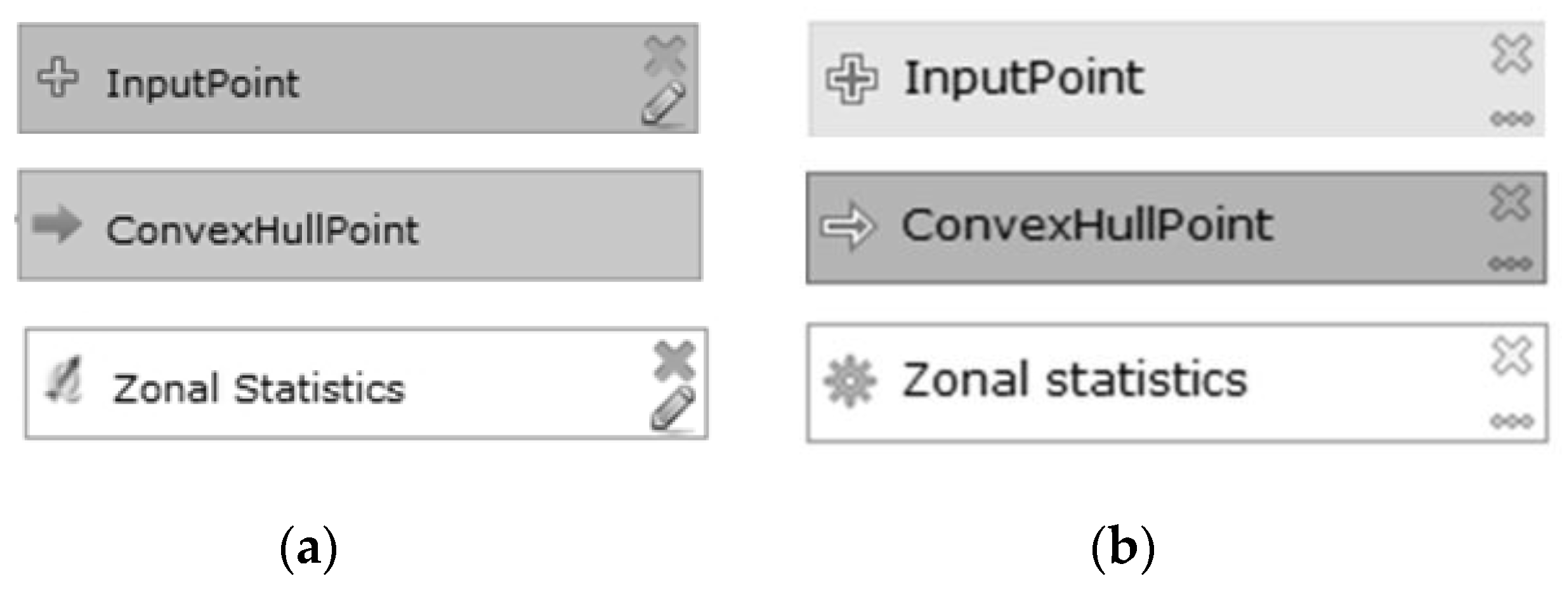Delete InputPoint using the X above the pencil
1562x590 pixels.
coord(665,54)
